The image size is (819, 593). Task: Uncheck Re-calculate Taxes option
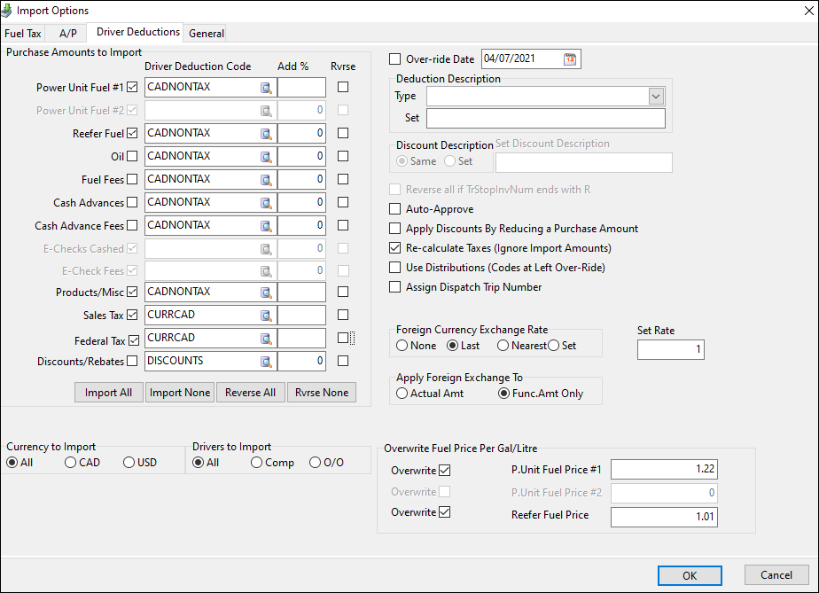click(395, 248)
